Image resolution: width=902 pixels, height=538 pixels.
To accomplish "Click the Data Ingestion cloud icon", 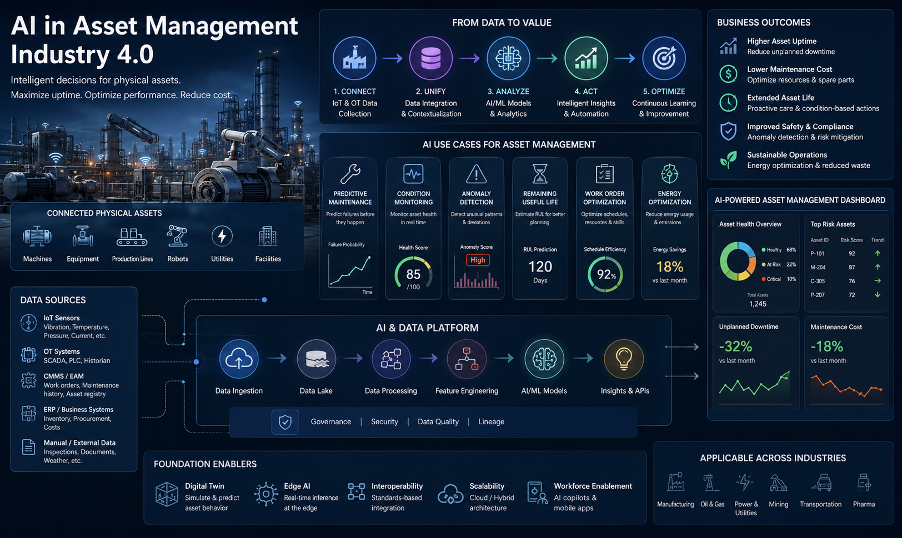I will (x=239, y=359).
